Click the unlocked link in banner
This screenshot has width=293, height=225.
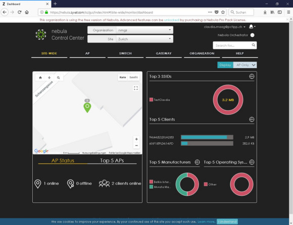pos(171,20)
